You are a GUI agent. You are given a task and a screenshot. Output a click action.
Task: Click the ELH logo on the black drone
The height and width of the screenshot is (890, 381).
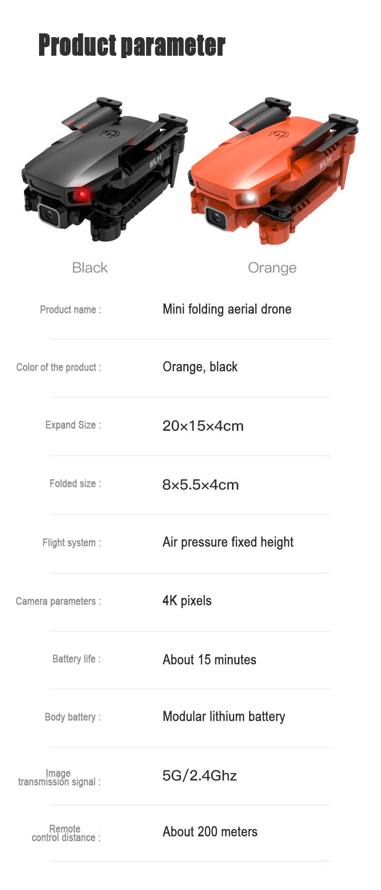[156, 161]
